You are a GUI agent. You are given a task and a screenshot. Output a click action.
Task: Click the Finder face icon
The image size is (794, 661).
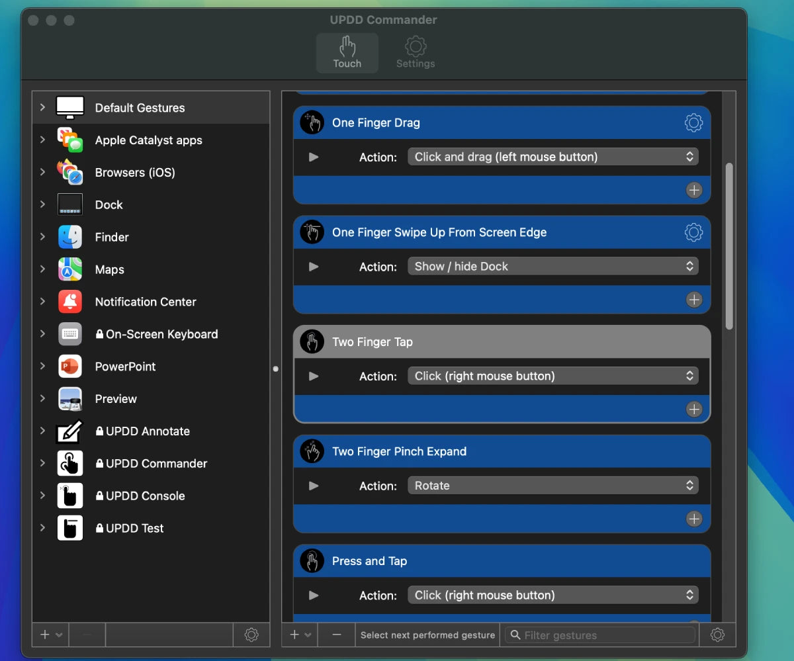tap(70, 237)
